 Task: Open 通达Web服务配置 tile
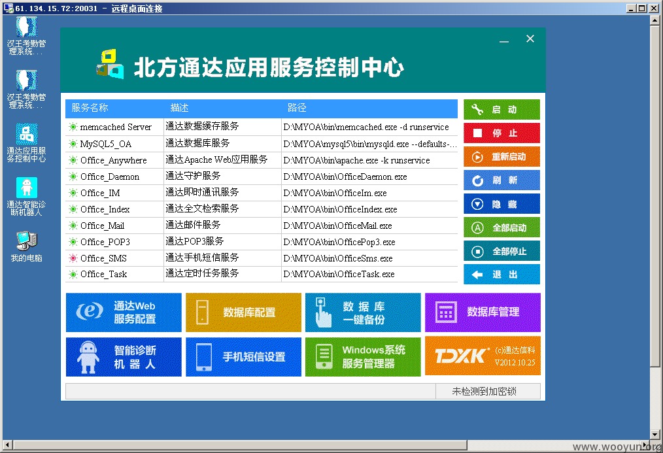pos(124,312)
